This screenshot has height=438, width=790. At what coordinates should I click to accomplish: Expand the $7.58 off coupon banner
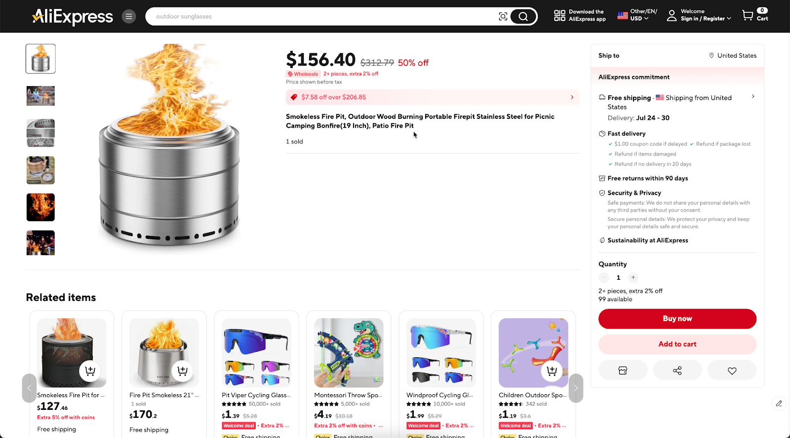pos(433,97)
